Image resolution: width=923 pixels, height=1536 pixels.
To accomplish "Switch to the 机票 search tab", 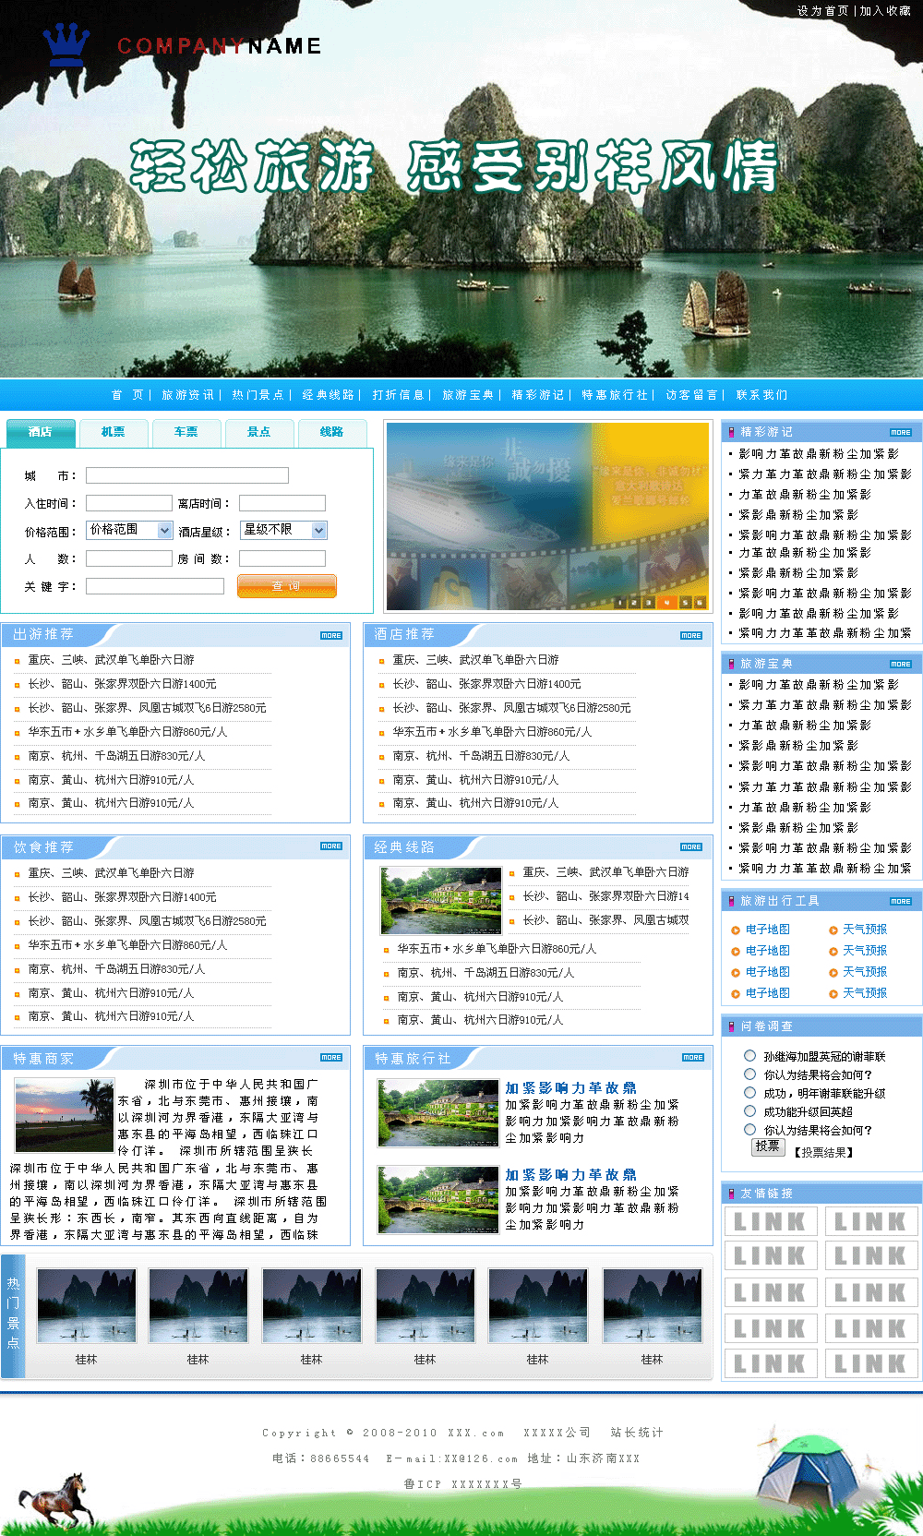I will tap(114, 432).
